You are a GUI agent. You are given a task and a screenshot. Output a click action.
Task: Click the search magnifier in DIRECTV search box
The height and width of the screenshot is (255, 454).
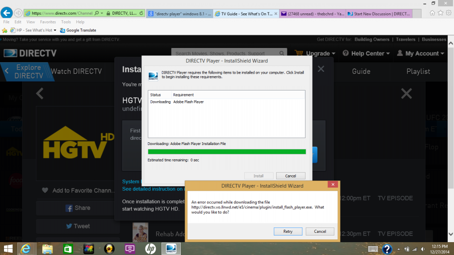point(282,53)
